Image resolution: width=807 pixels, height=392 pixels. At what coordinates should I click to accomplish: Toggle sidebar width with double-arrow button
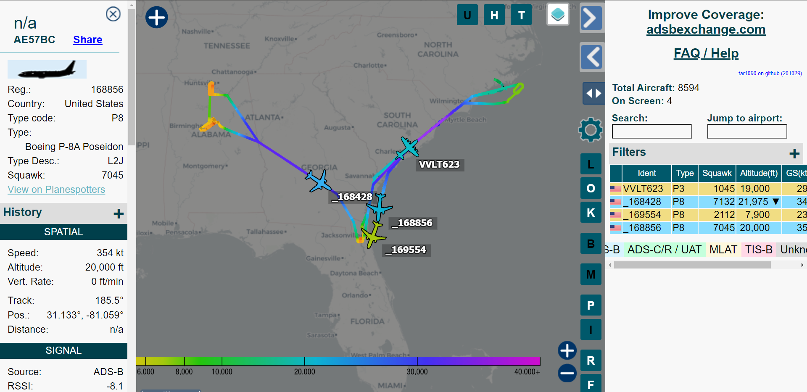593,93
